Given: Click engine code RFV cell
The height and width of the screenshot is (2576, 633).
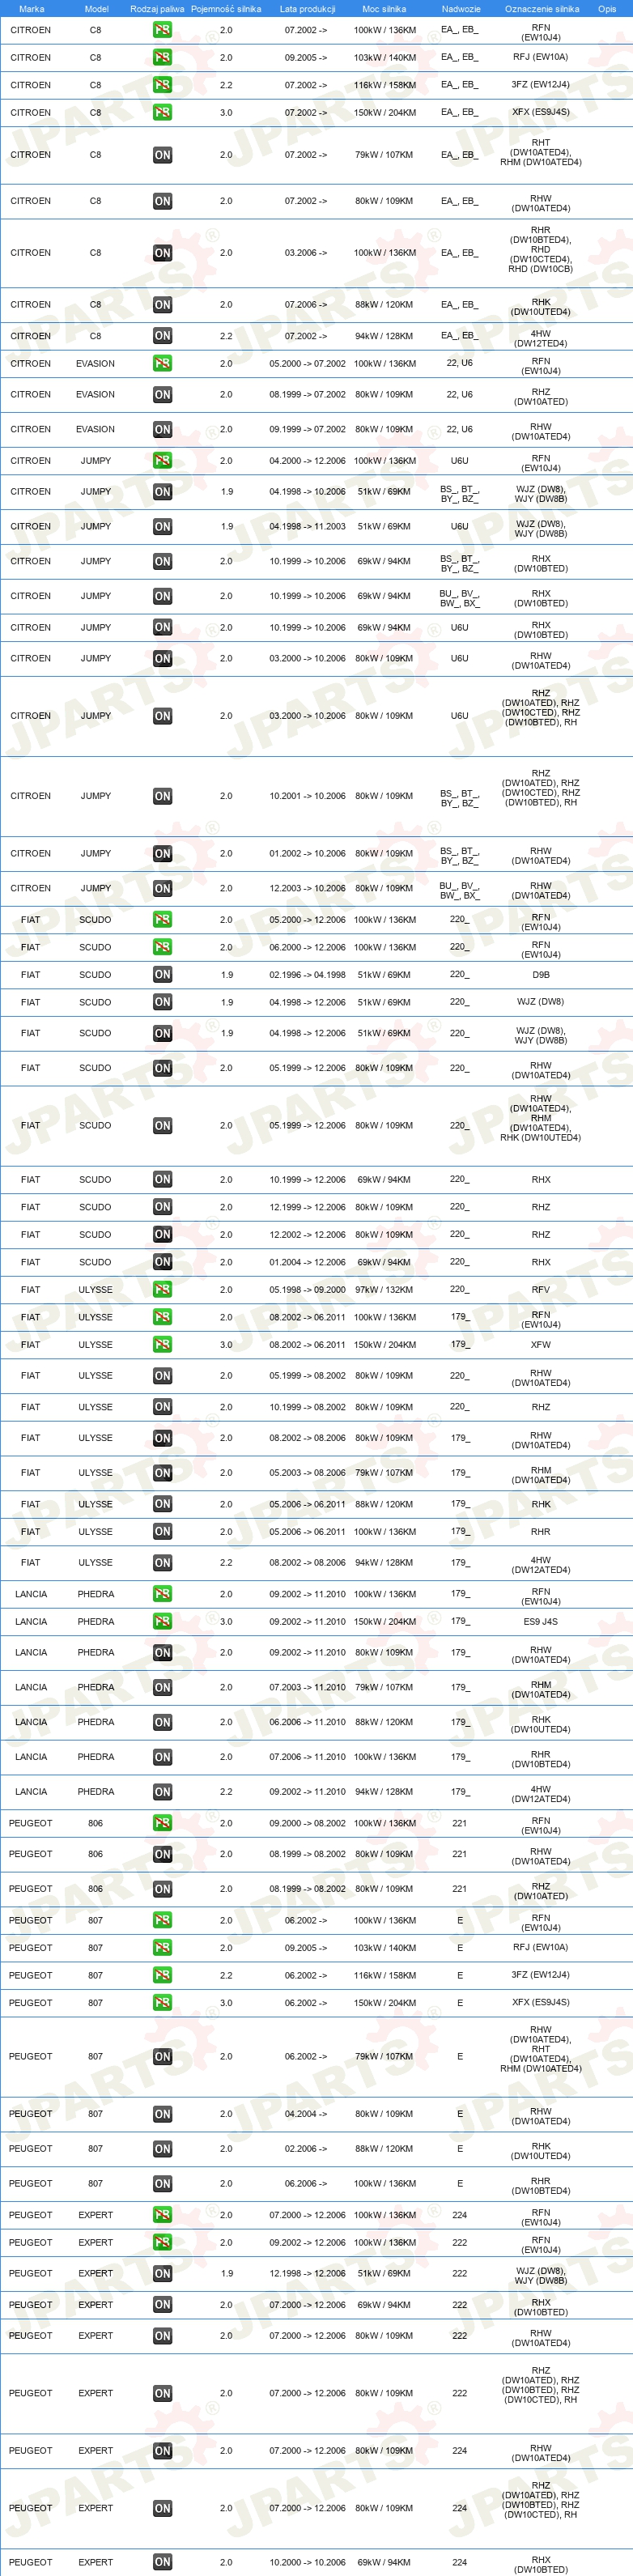Looking at the screenshot, I should (x=541, y=1289).
